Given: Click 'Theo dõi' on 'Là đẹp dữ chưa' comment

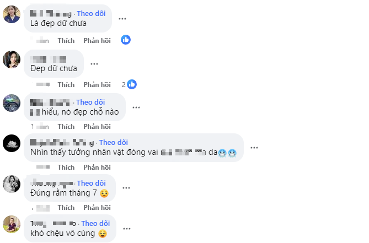Looking at the screenshot, I should pyautogui.click(x=92, y=13).
